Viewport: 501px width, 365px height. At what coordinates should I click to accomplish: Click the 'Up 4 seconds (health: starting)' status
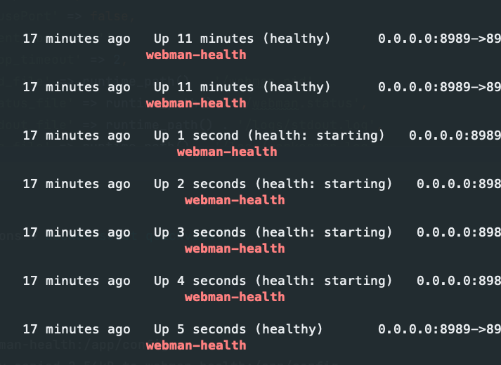point(273,281)
